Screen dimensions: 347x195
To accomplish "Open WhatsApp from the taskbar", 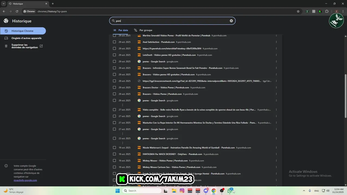I will coord(230,191).
